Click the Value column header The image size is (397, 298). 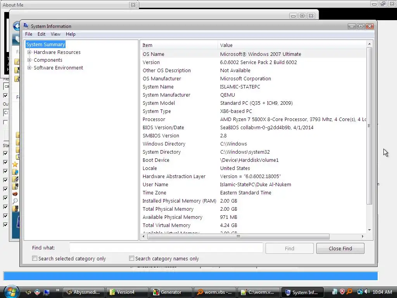(x=292, y=45)
